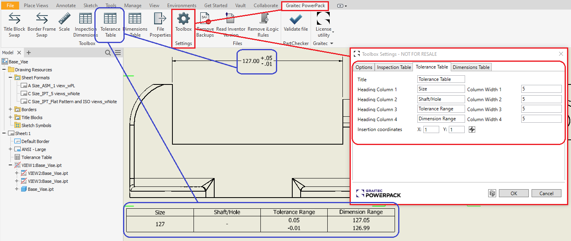Run Remove iLogic Rules tool
571x241 pixels.
pos(263,24)
